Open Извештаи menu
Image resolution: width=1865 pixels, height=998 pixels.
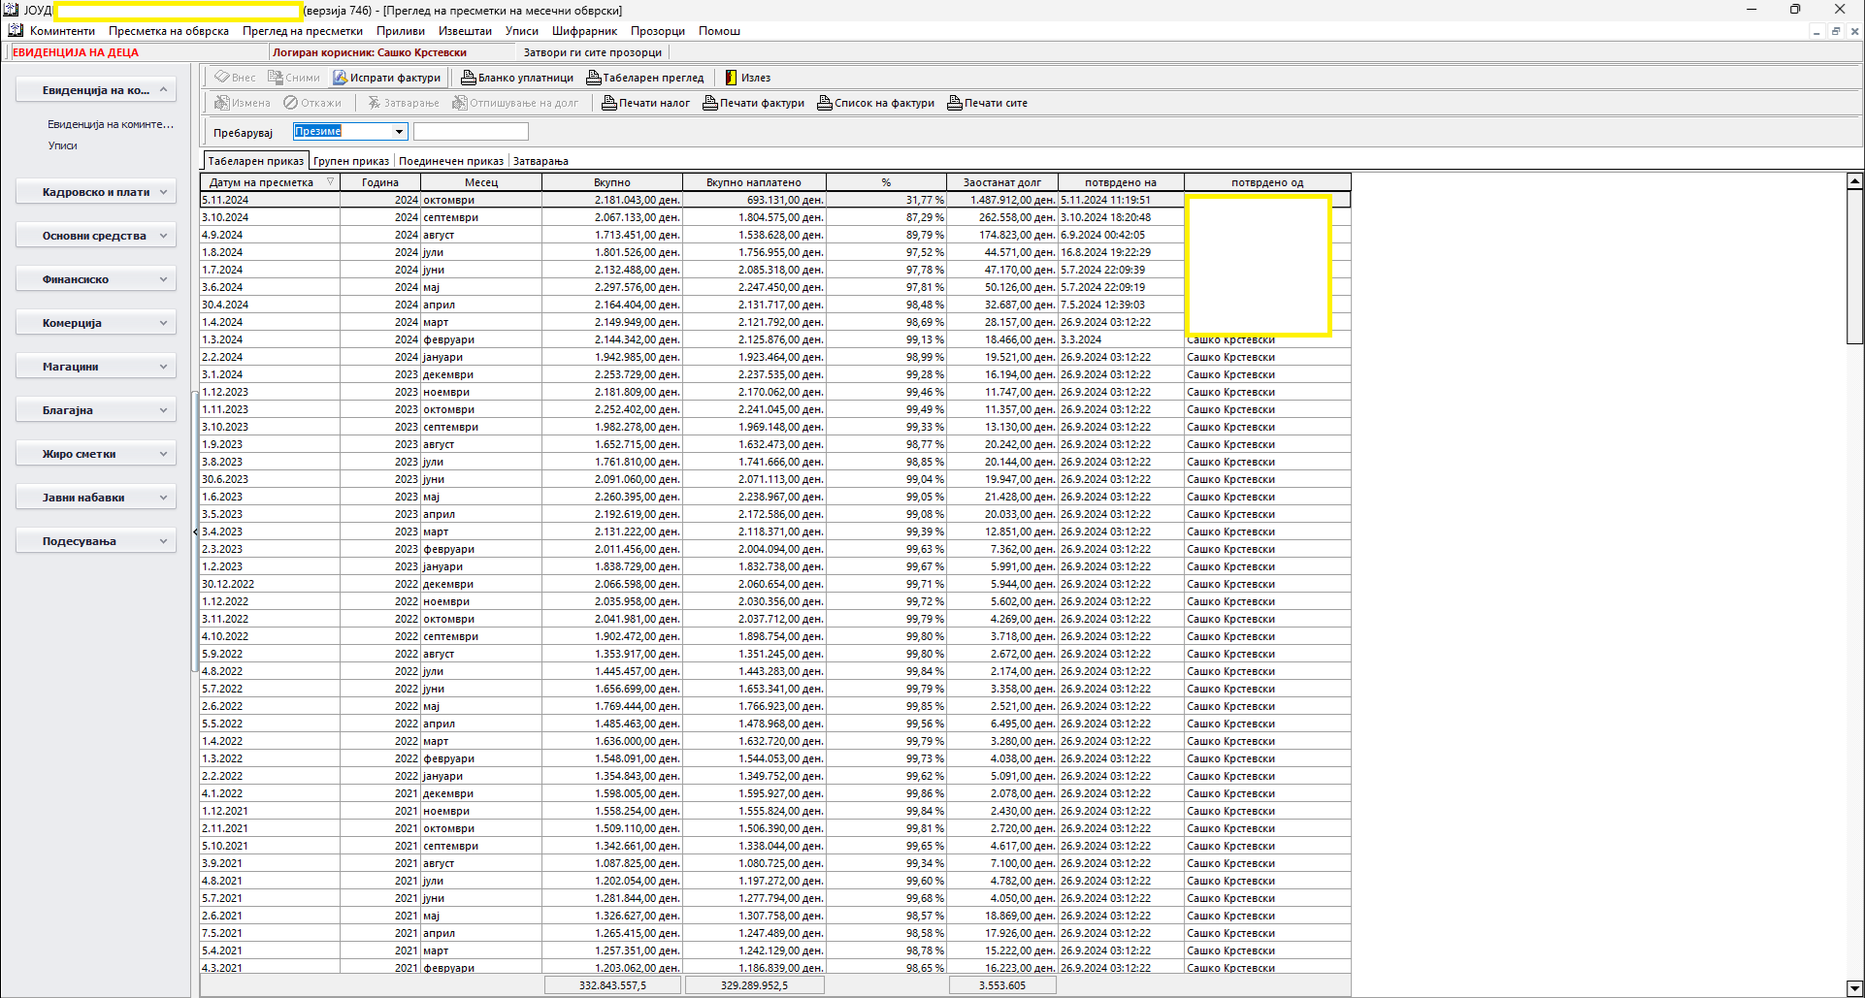tap(465, 31)
